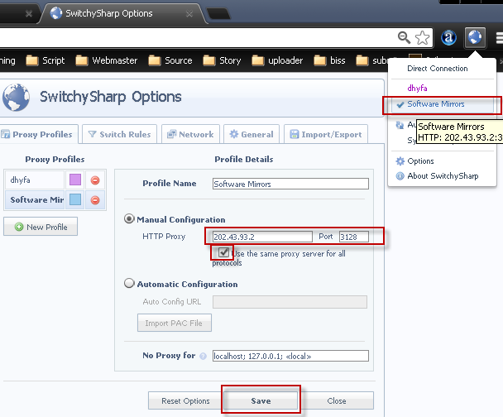Switch to the Network tab

tap(190, 134)
